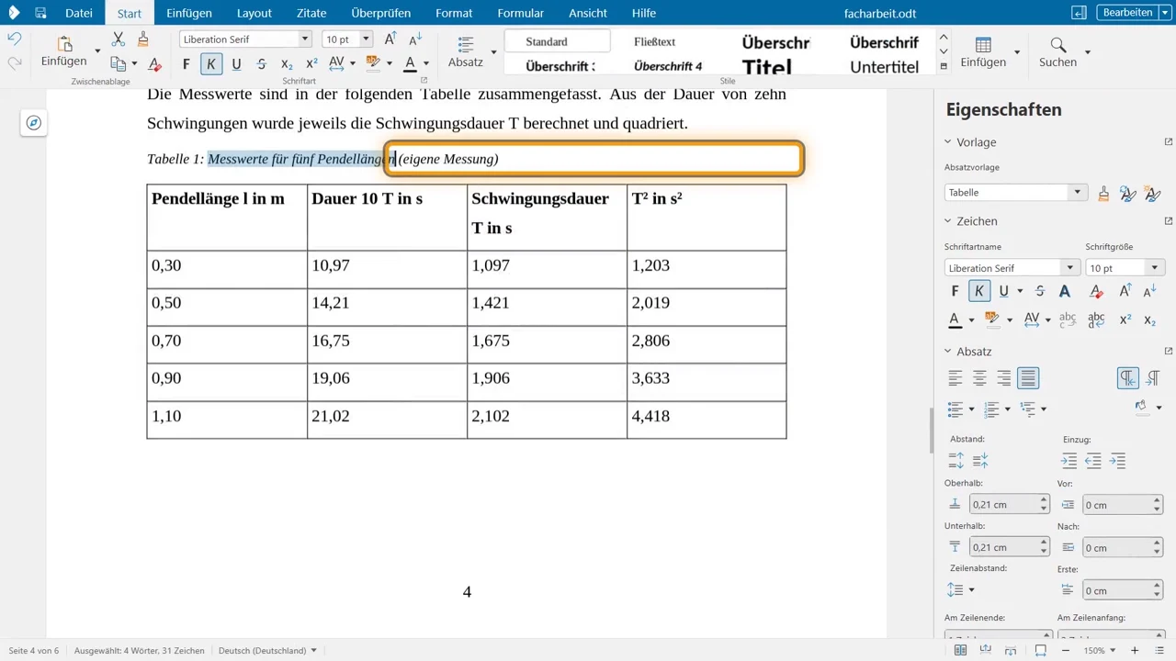Click the Suchen magnifier icon
This screenshot has height=661, width=1176.
pyautogui.click(x=1057, y=52)
